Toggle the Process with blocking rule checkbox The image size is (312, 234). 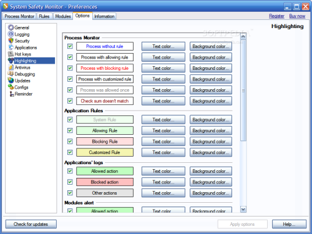coord(70,68)
